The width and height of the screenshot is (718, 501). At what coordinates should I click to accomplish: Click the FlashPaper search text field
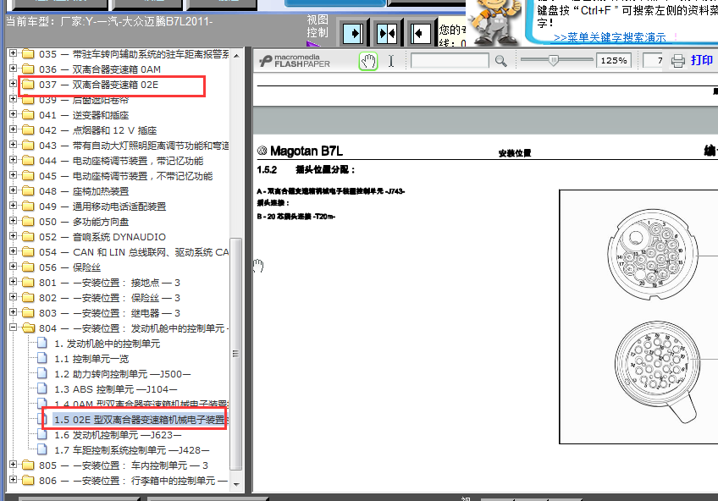click(450, 61)
